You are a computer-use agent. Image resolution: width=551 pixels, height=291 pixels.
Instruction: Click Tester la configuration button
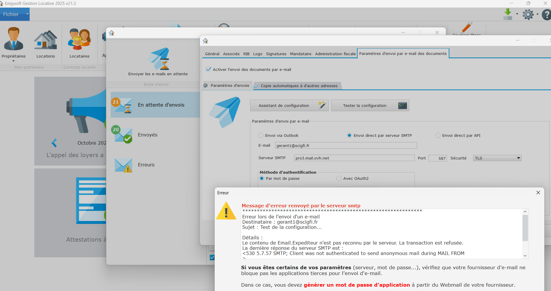click(370, 105)
